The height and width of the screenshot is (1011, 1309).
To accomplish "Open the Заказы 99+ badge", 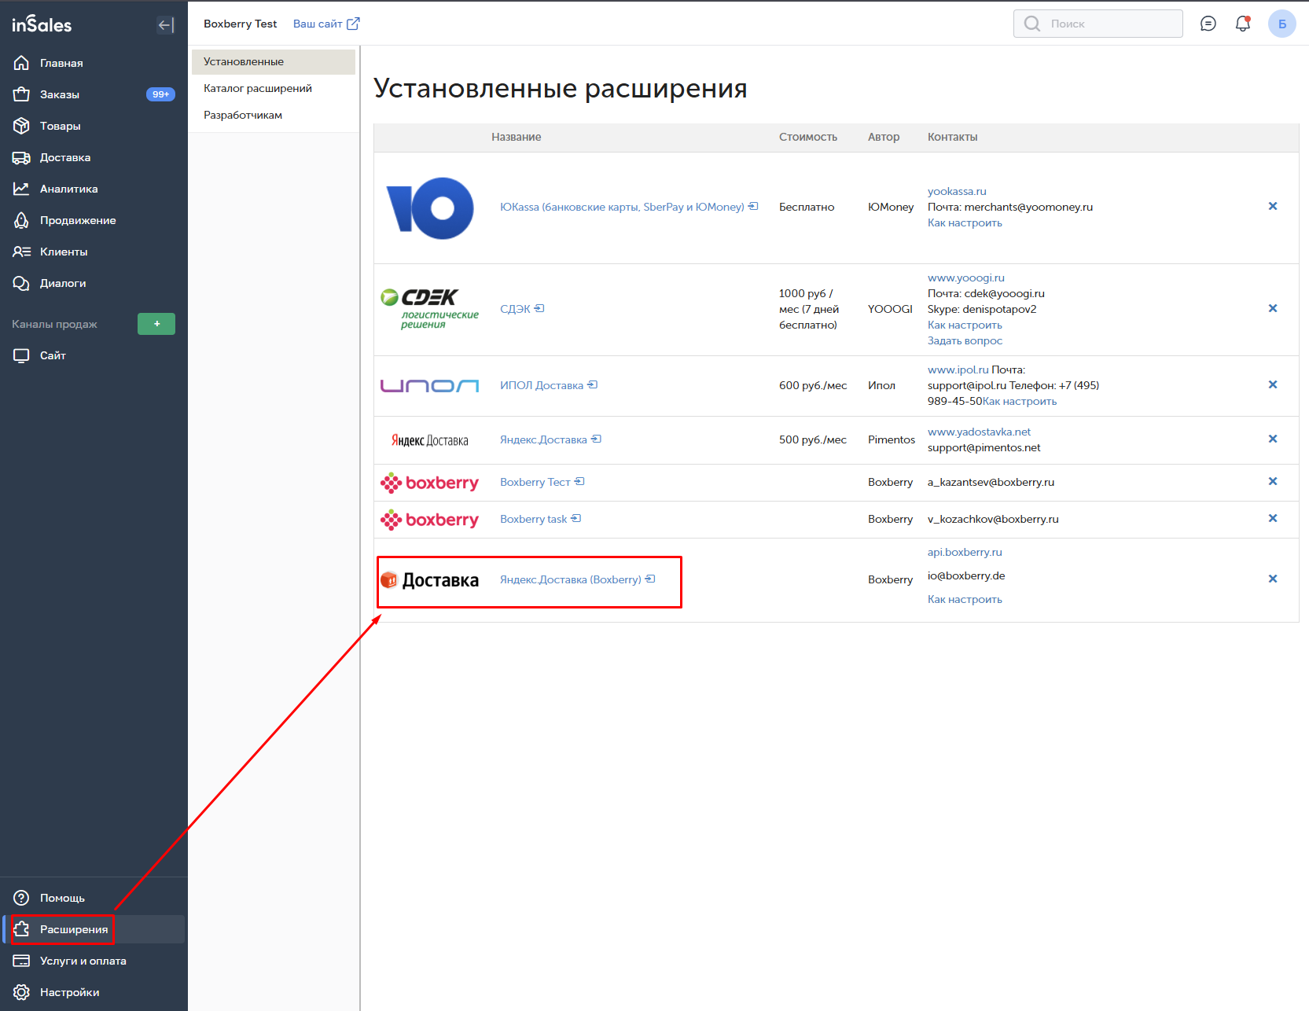I will 160,94.
